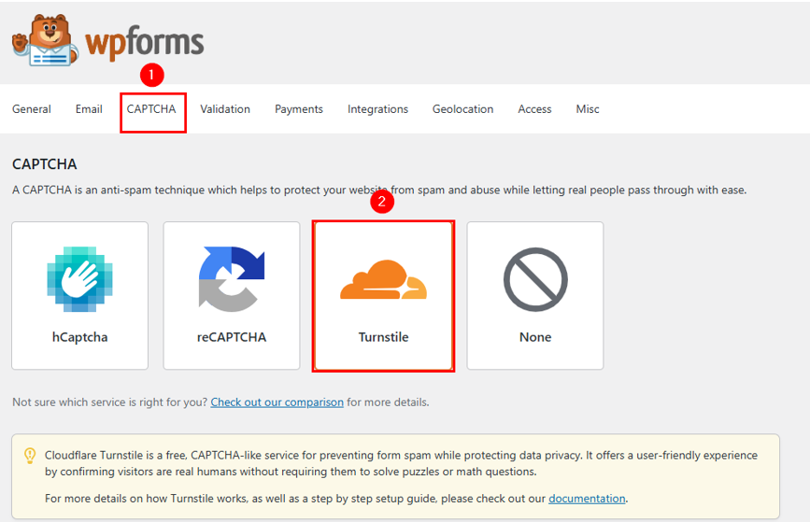Switch to the Integrations tab
810x522 pixels.
click(377, 109)
